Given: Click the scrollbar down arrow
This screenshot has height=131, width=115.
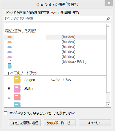Looking at the screenshot, I should [108, 105].
